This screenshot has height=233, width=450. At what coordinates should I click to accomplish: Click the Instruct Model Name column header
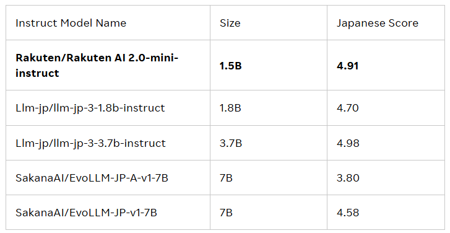71,23
